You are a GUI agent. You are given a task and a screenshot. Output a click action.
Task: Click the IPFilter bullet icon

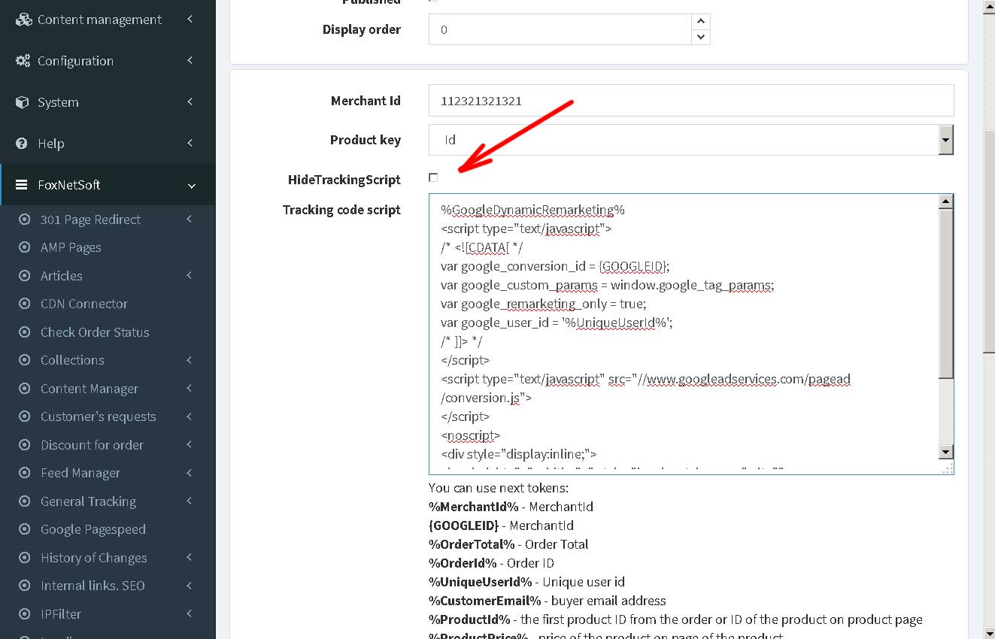[25, 614]
